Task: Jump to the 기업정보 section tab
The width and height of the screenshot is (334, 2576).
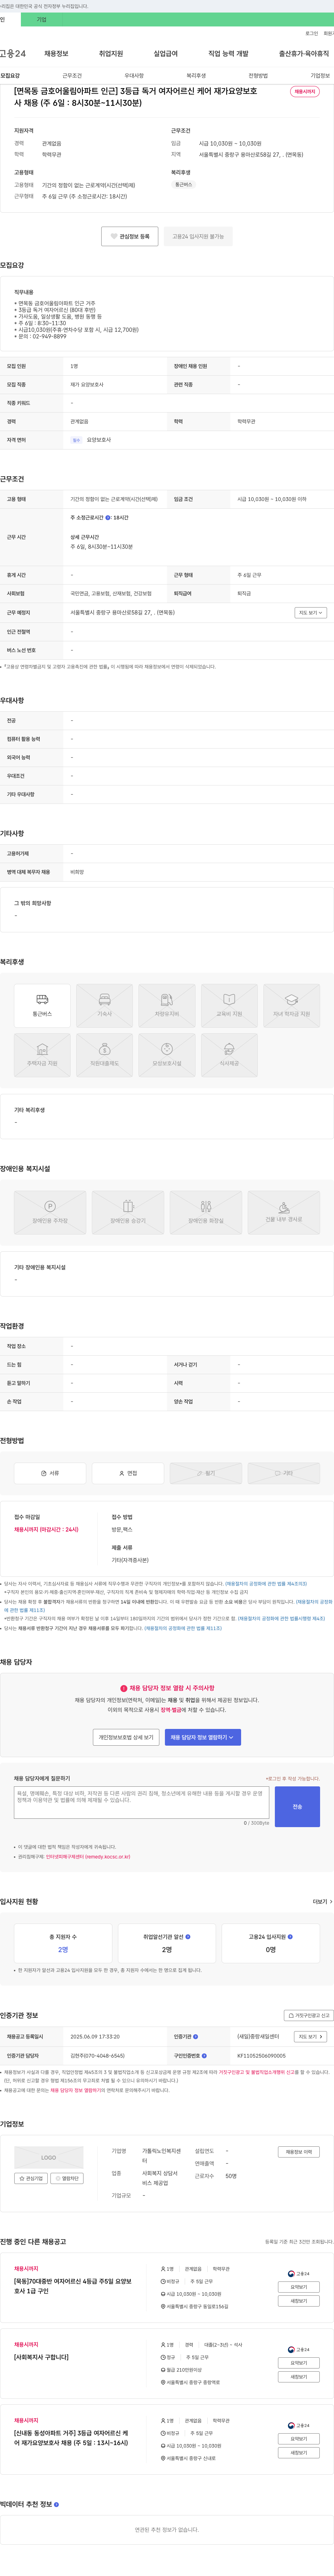Action: [x=320, y=76]
